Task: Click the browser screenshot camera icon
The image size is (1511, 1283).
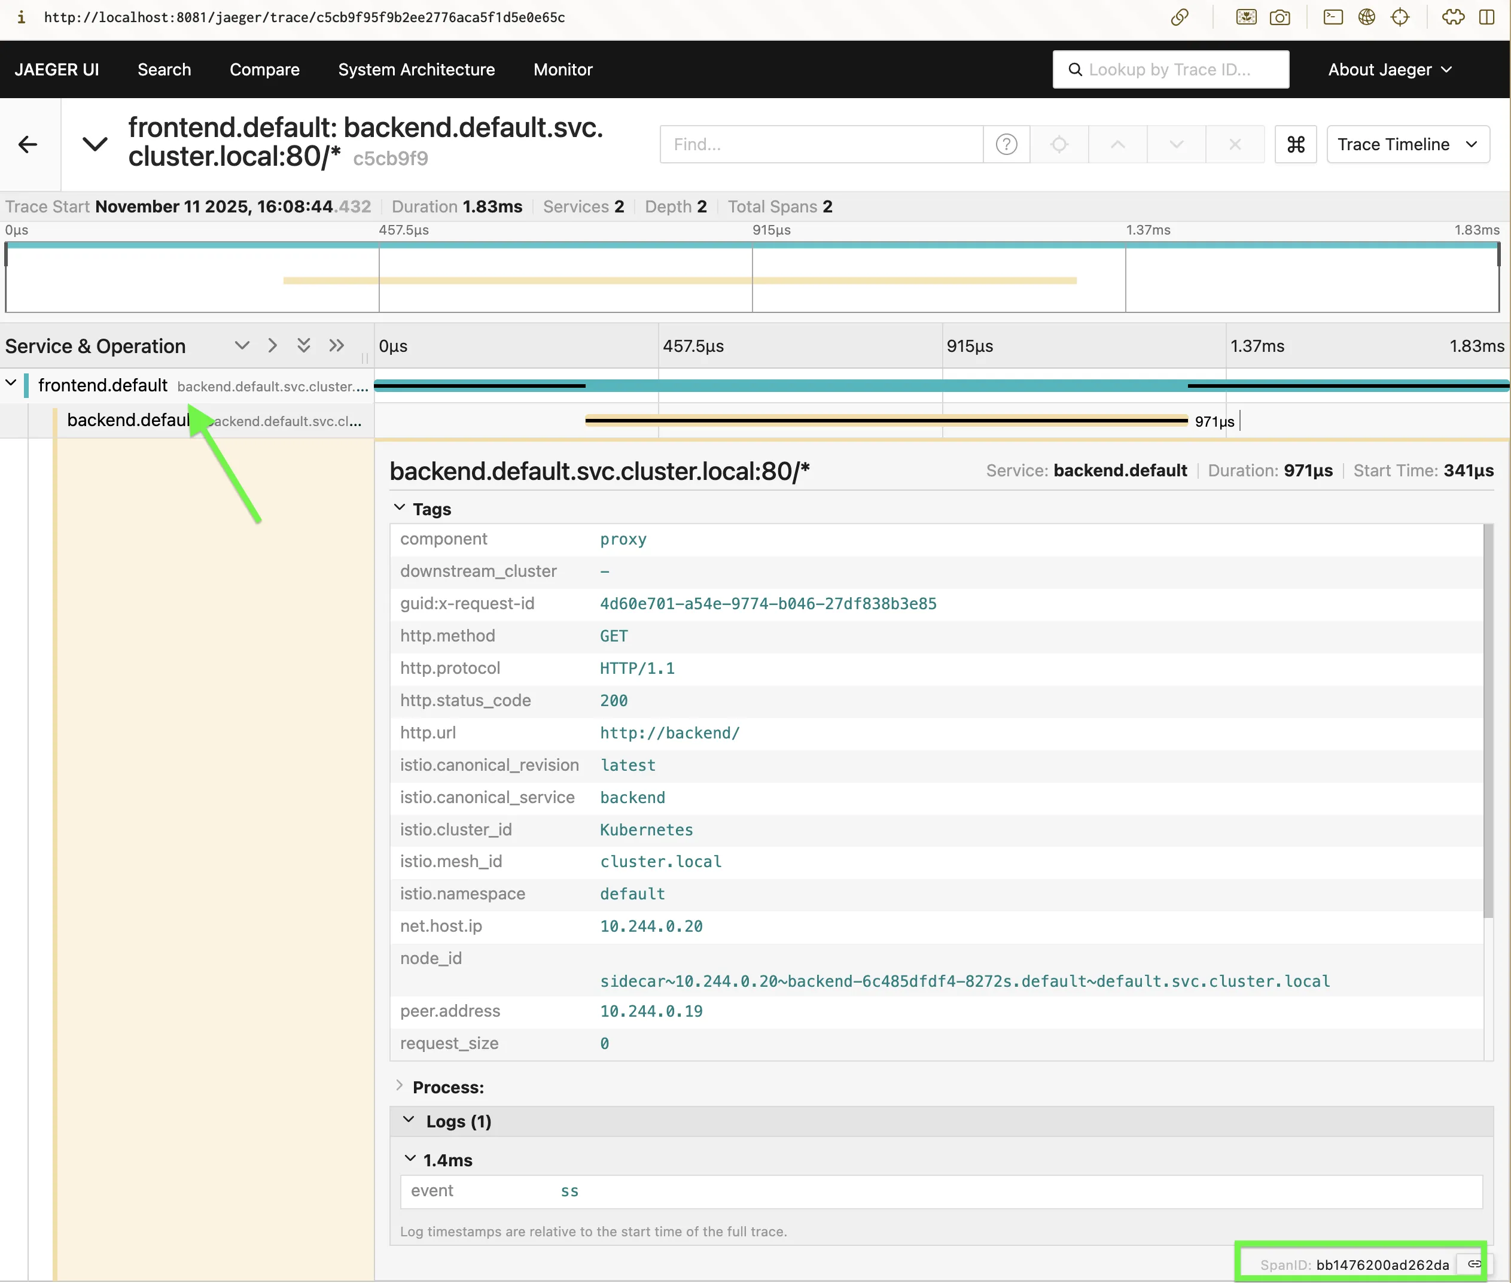Action: [1280, 17]
